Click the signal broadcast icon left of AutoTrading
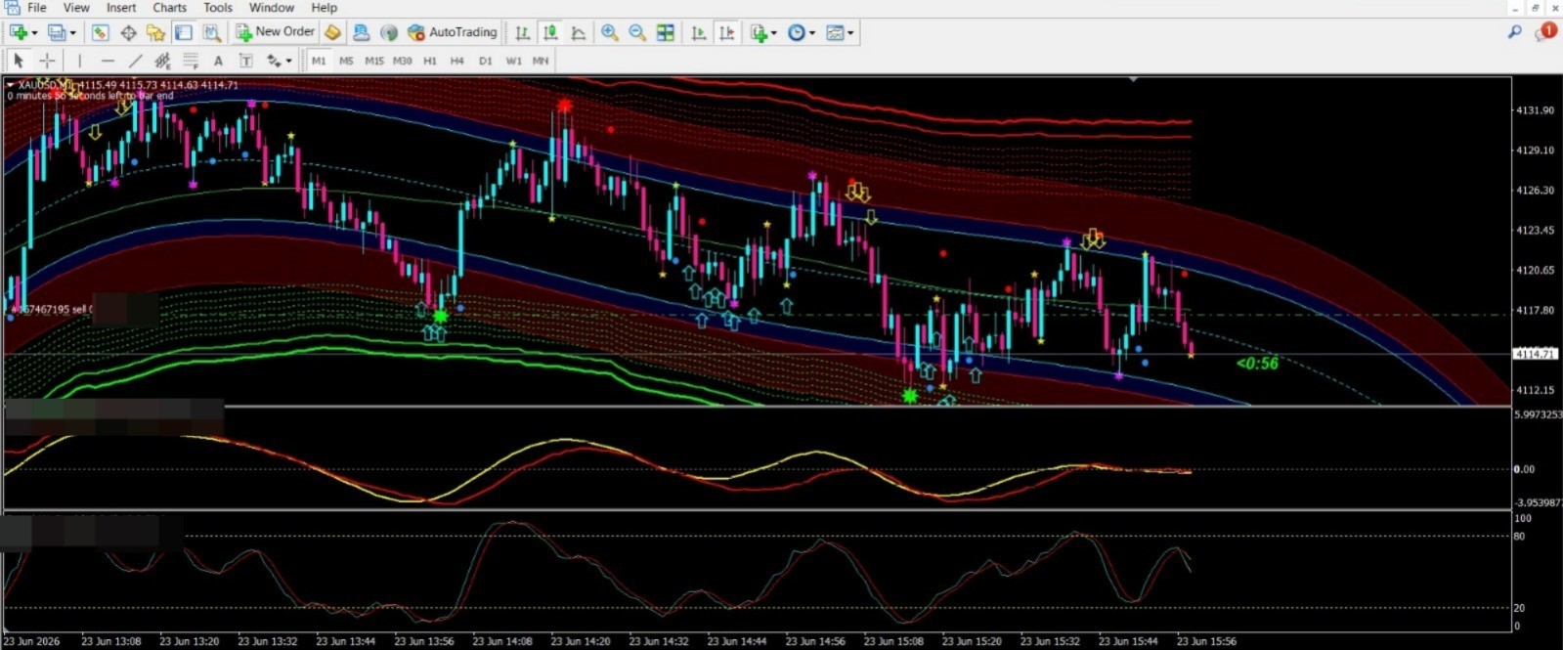Screen dimensions: 1563x650 (x=389, y=32)
